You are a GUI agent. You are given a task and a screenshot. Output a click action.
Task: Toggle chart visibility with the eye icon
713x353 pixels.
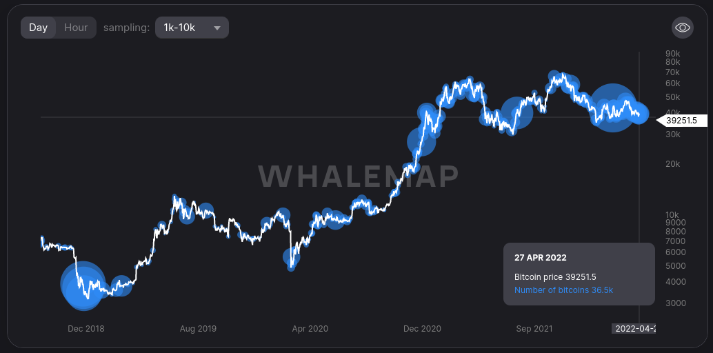click(x=683, y=28)
